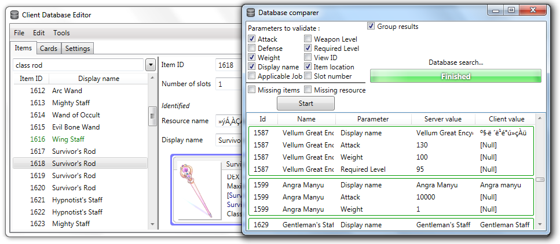
Task: Select the 1629 Gentleman's Staff result row
Action: pyautogui.click(x=391, y=225)
